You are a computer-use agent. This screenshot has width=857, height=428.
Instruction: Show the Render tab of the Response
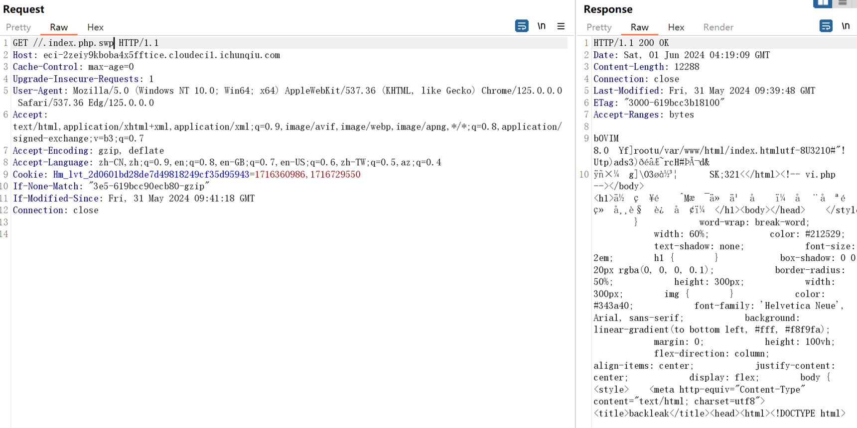(718, 27)
